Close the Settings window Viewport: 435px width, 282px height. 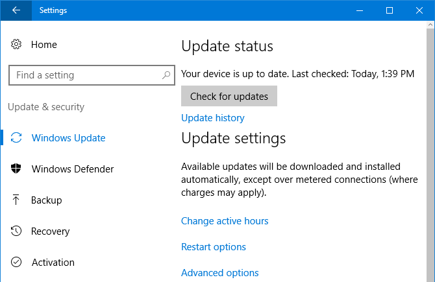coord(419,10)
